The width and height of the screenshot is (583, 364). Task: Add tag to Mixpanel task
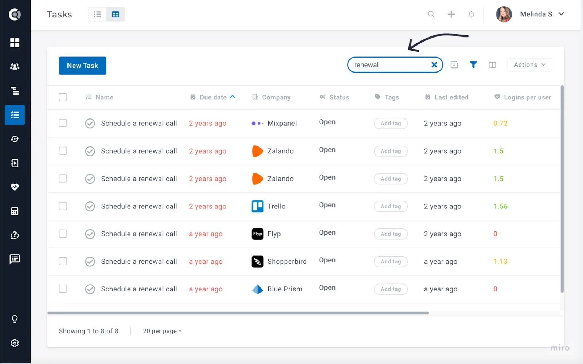point(391,124)
